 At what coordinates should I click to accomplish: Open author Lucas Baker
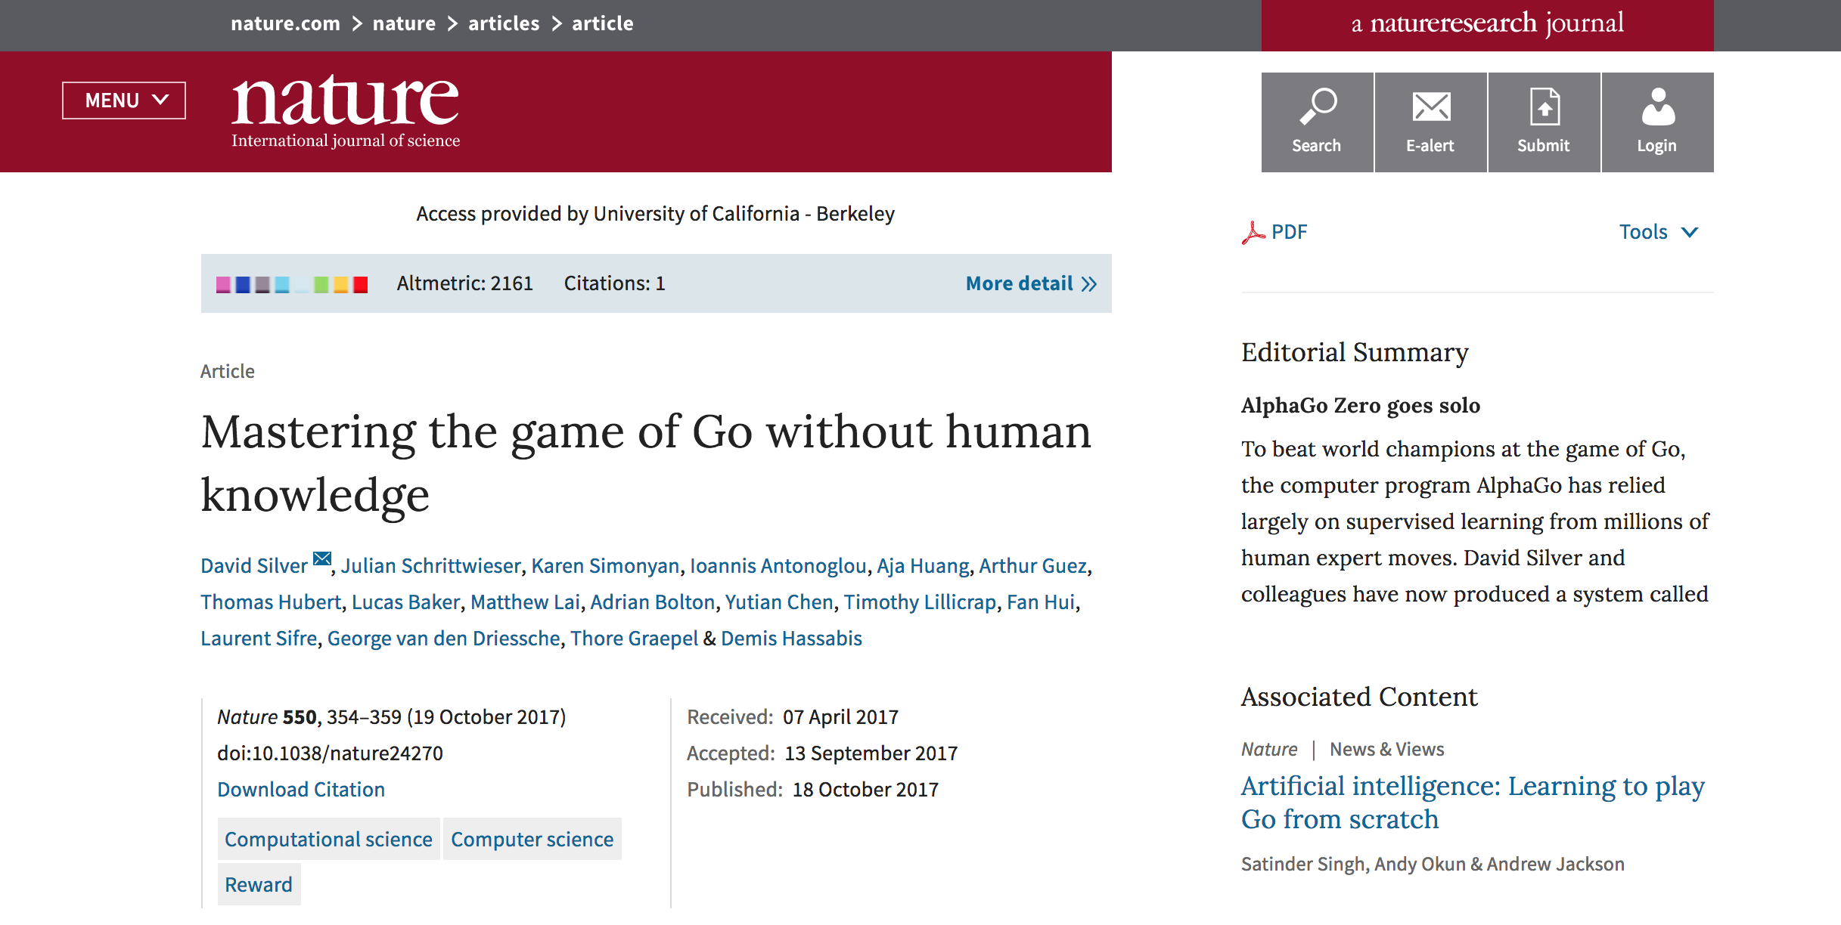(x=406, y=602)
